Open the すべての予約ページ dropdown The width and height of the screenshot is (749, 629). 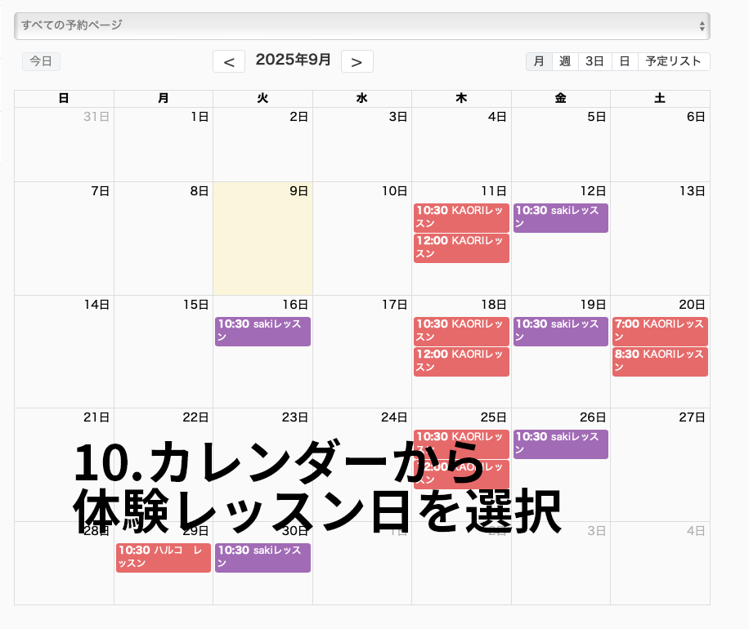pyautogui.click(x=361, y=25)
